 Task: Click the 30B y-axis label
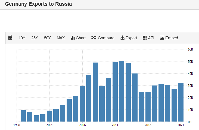[x=190, y=86]
